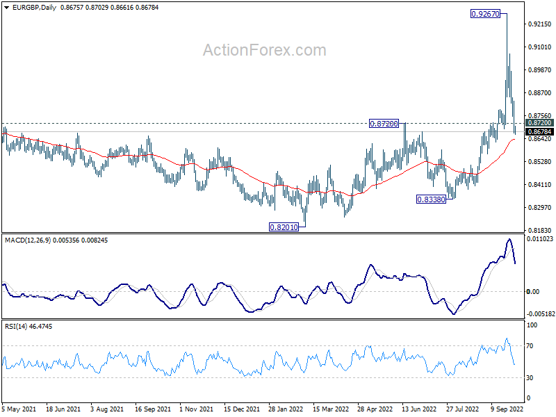The height and width of the screenshot is (417, 556).
Task: Click the 16 Sep 2021 date label
Action: click(152, 409)
